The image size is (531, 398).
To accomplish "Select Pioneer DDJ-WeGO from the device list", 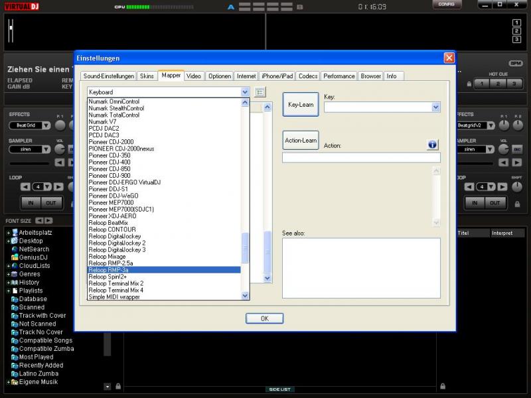I will click(x=114, y=196).
